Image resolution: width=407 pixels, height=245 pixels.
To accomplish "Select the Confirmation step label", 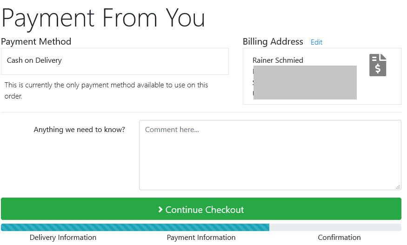I will click(x=339, y=238).
